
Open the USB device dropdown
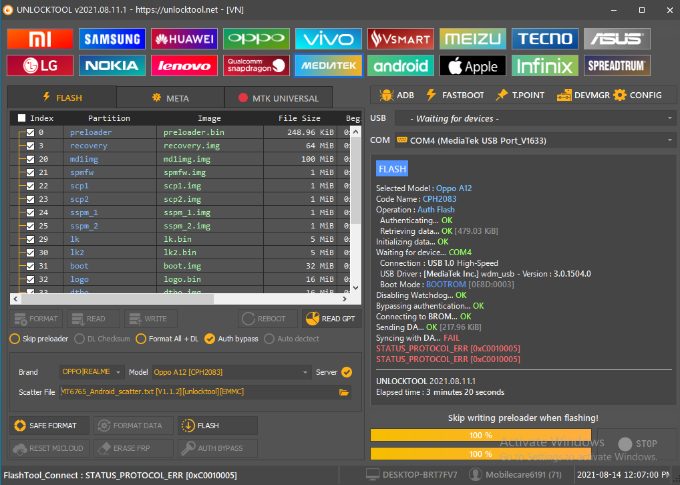(535, 118)
